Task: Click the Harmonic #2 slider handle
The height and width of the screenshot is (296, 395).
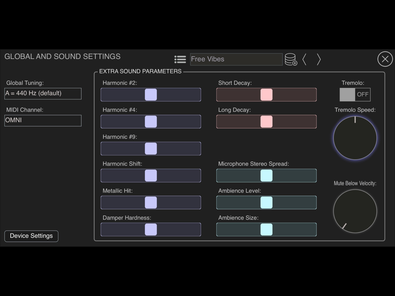Action: click(x=151, y=95)
